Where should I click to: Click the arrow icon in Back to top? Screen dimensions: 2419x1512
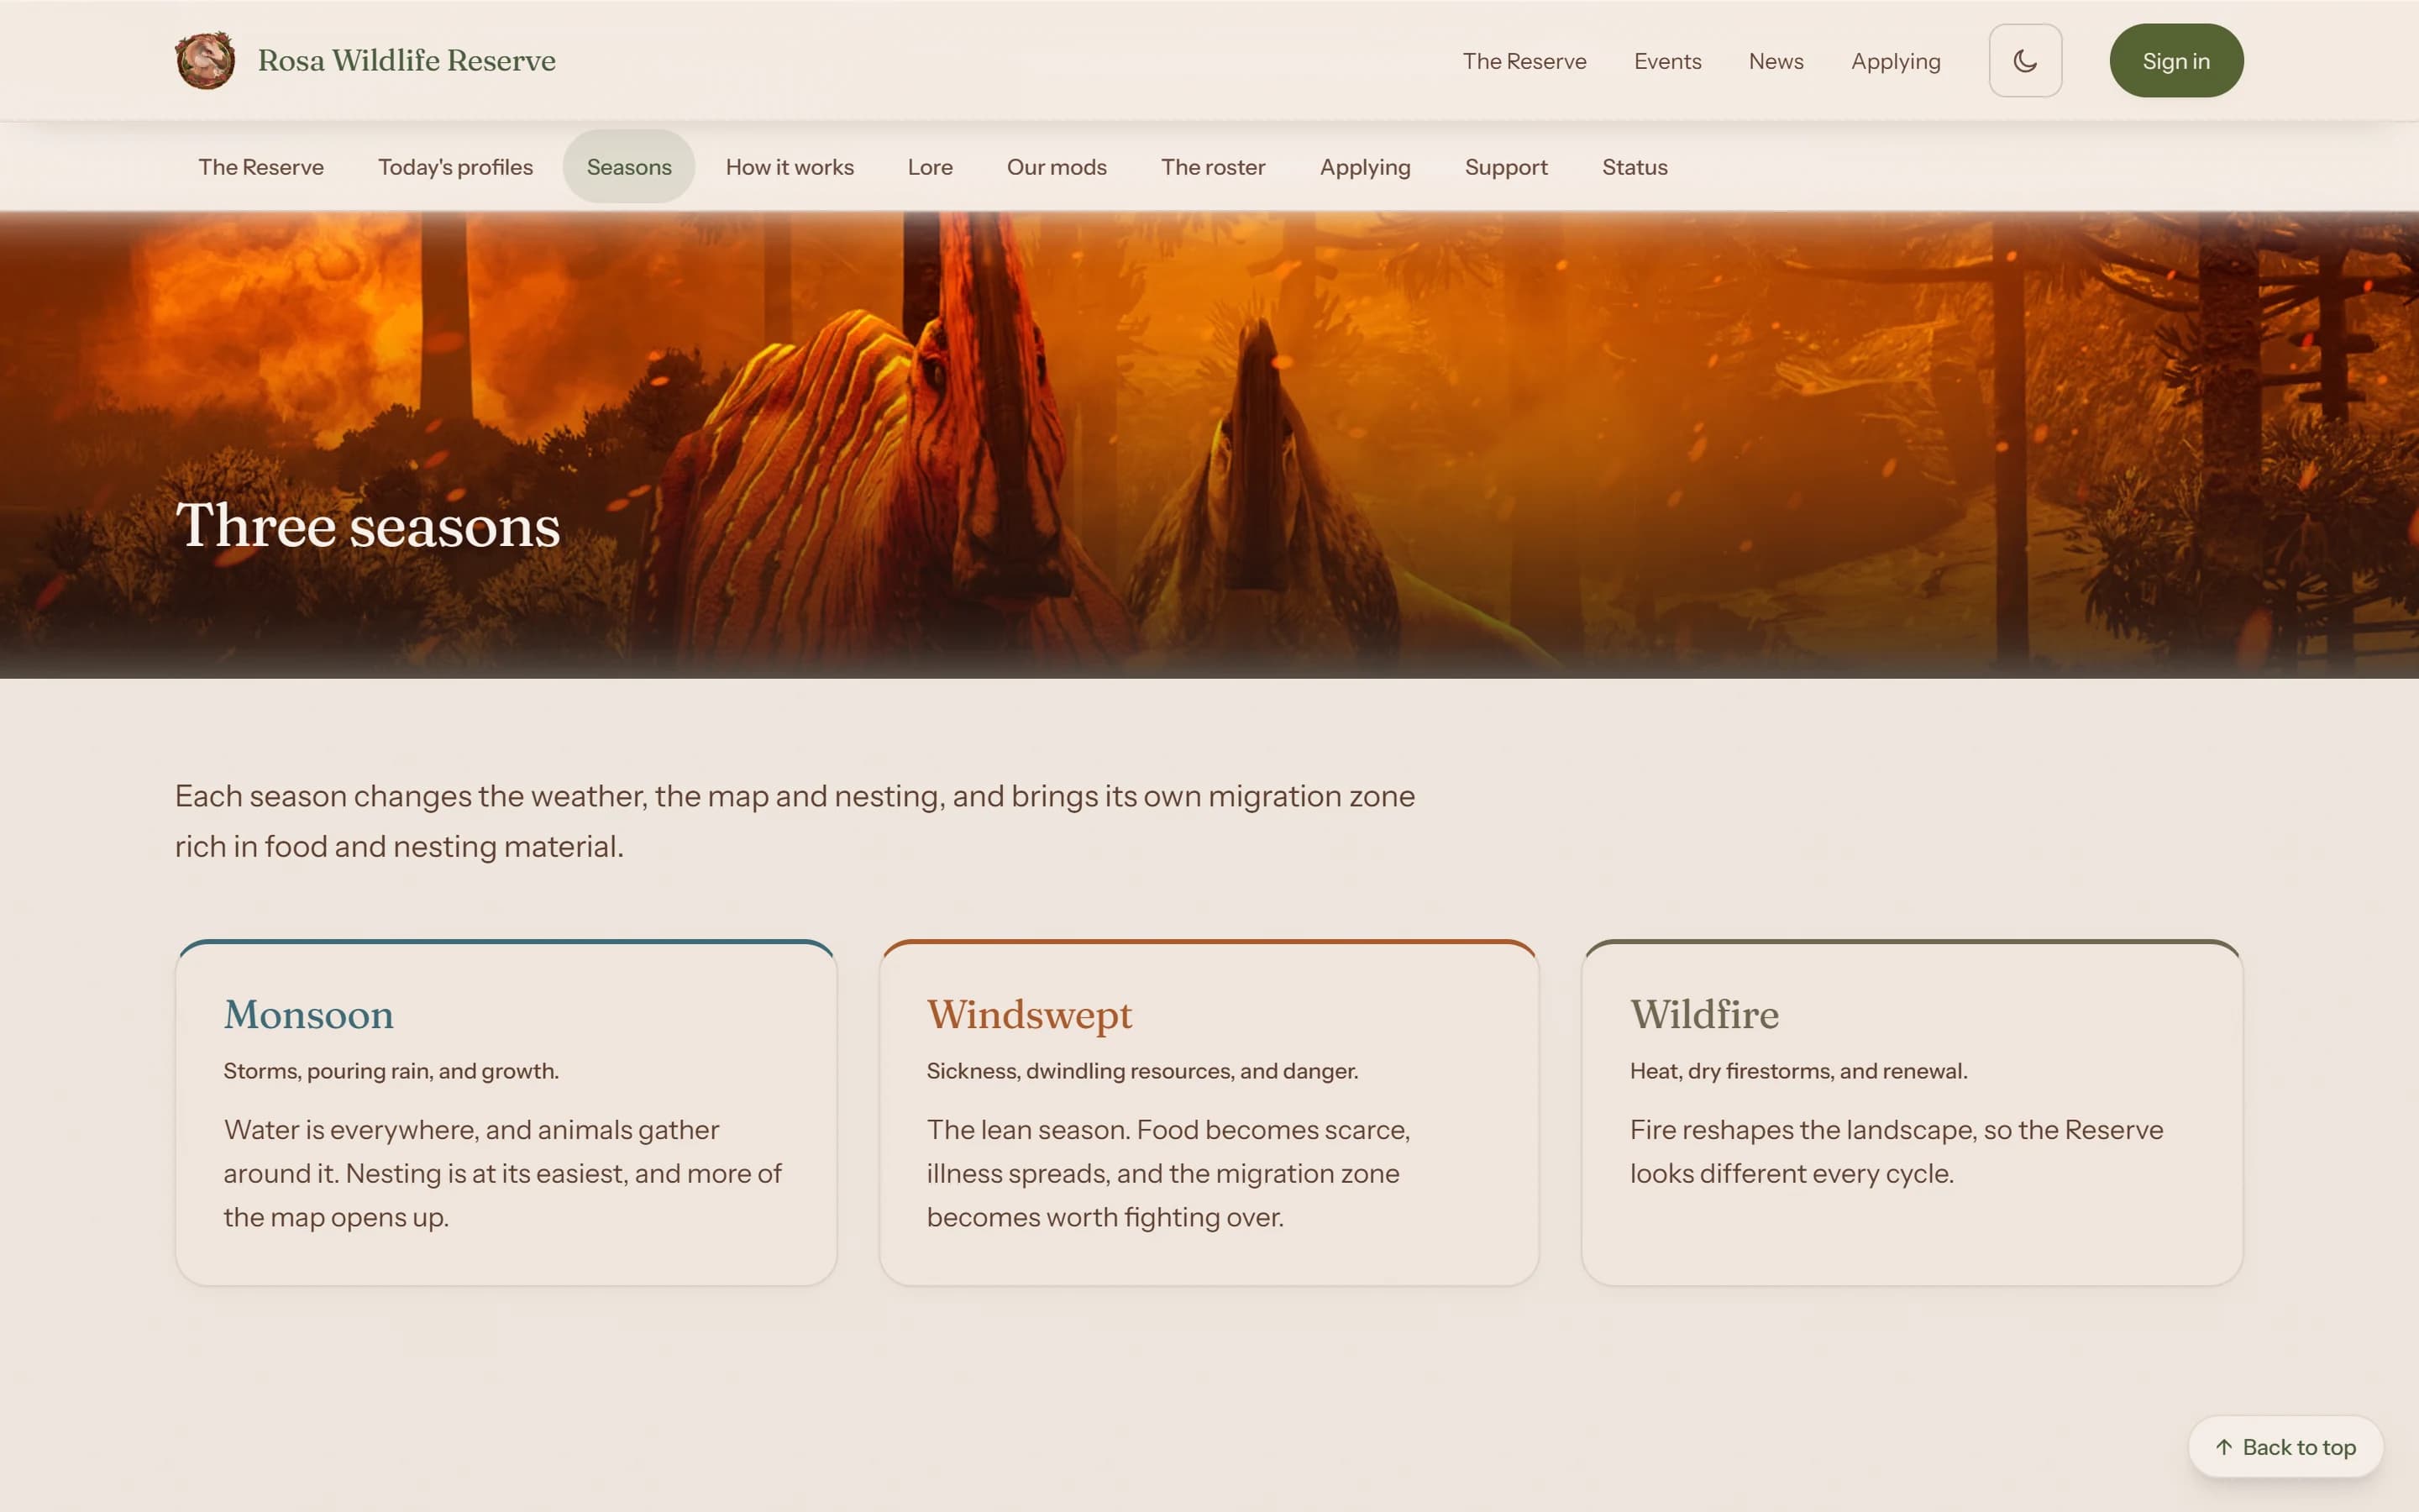2223,1447
